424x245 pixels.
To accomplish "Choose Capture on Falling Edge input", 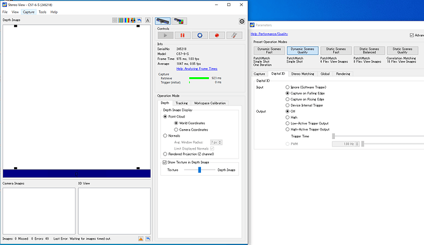I will [288, 93].
